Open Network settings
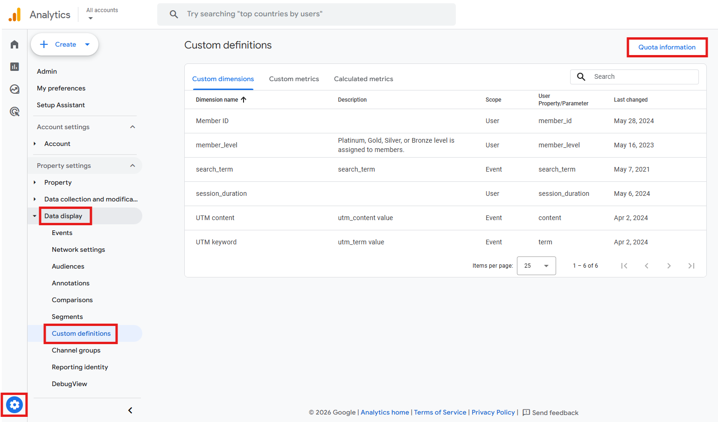This screenshot has width=718, height=422. (78, 249)
